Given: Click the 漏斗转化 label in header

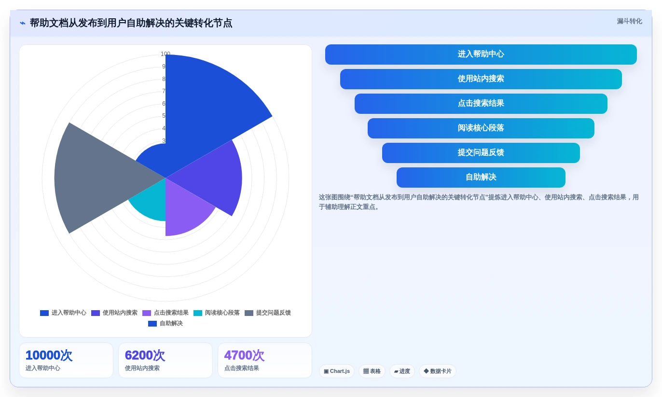Looking at the screenshot, I should pyautogui.click(x=629, y=21).
